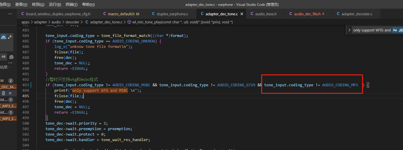
Task: Click the 'decoder' breadcrumb
Action: tap(72, 22)
